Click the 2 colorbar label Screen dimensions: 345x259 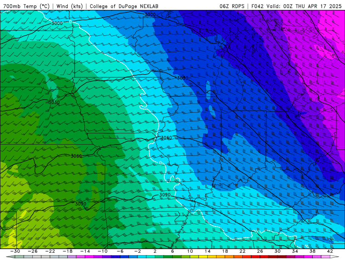pos(155,251)
